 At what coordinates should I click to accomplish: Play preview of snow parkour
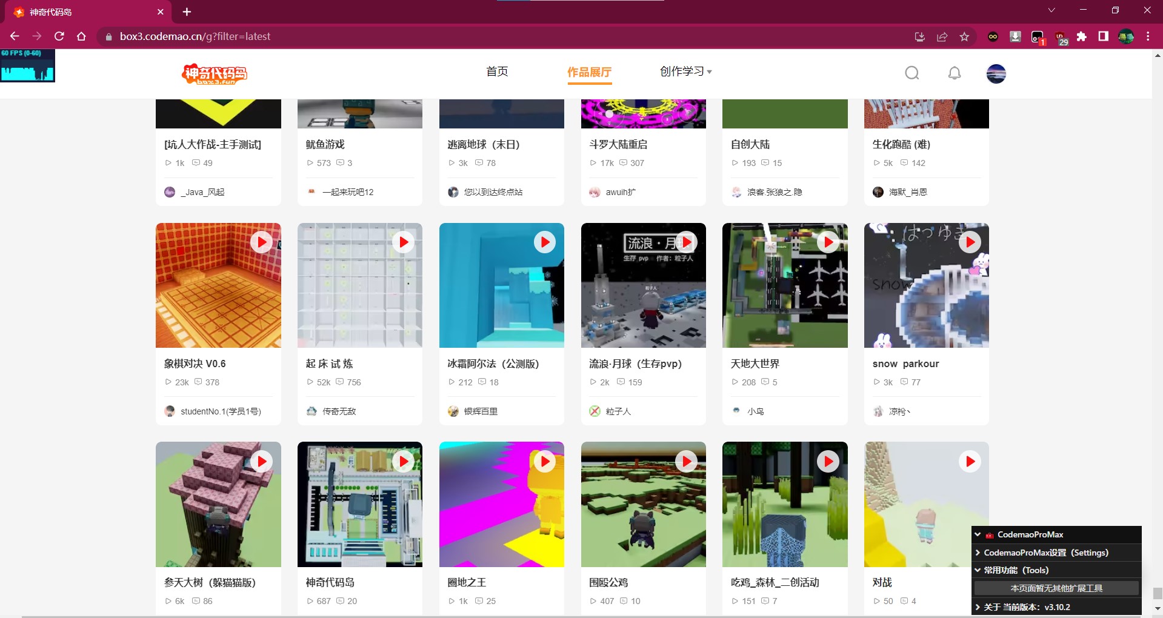(970, 242)
